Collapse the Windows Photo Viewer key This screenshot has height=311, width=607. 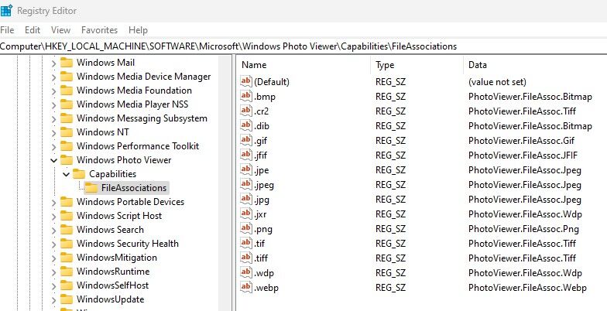point(53,161)
